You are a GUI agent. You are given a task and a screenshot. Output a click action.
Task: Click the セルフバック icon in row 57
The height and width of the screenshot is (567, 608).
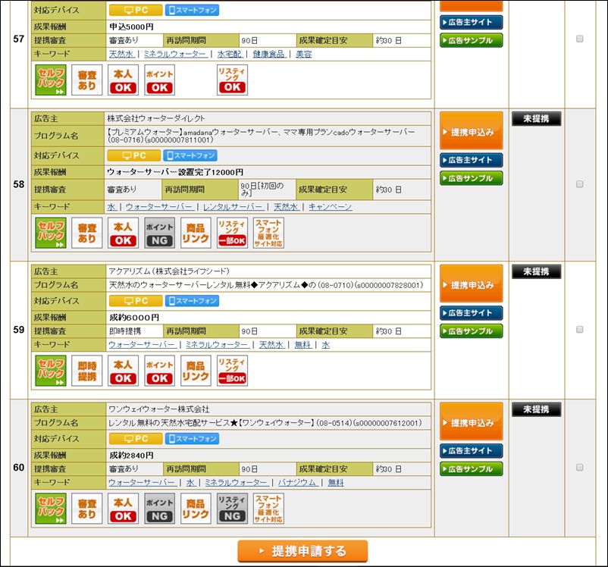click(50, 80)
